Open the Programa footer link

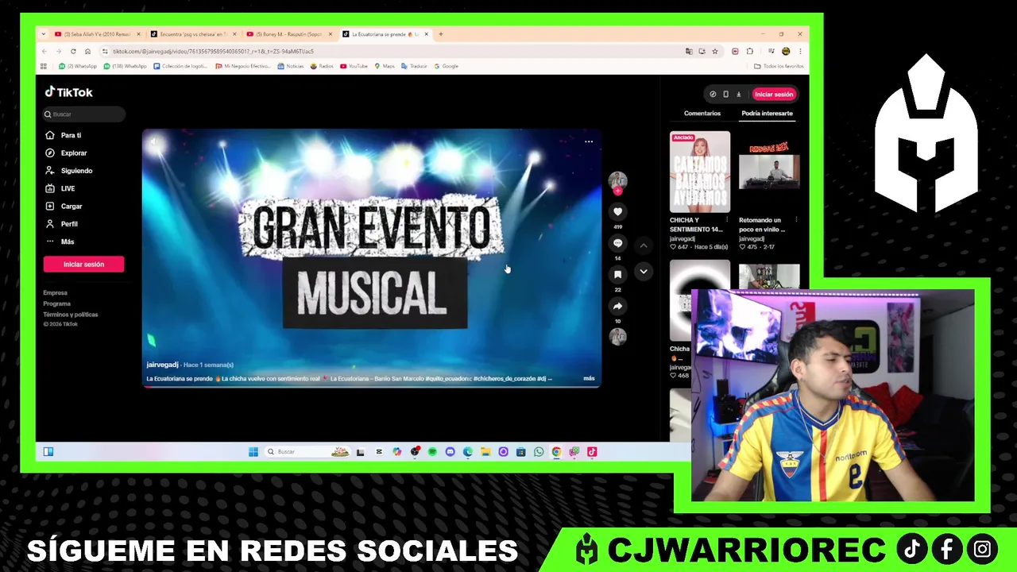click(57, 303)
